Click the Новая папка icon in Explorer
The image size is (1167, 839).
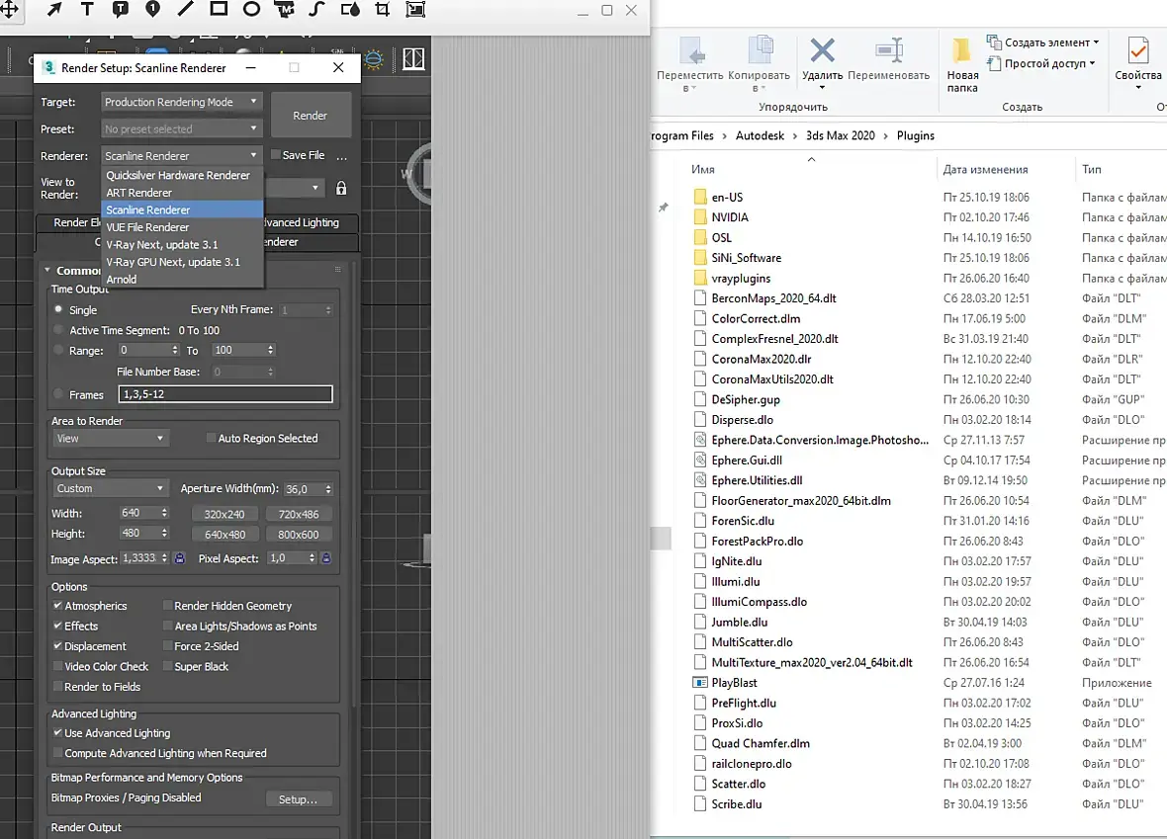[961, 50]
